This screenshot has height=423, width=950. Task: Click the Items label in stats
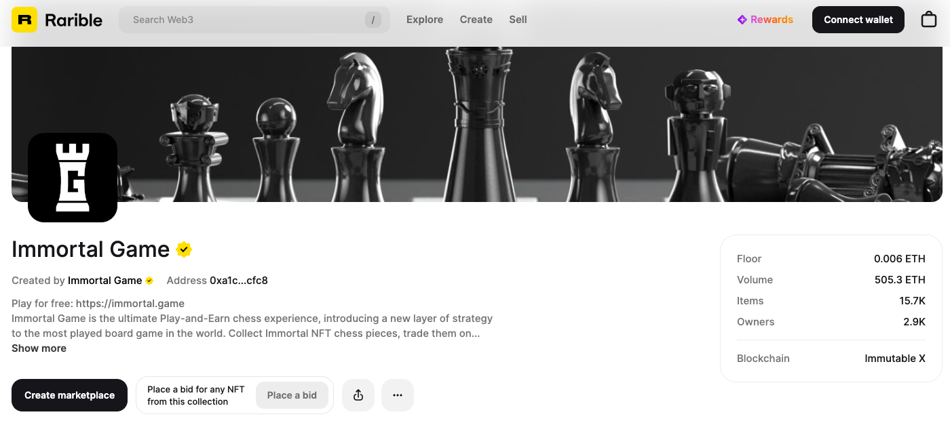(750, 301)
